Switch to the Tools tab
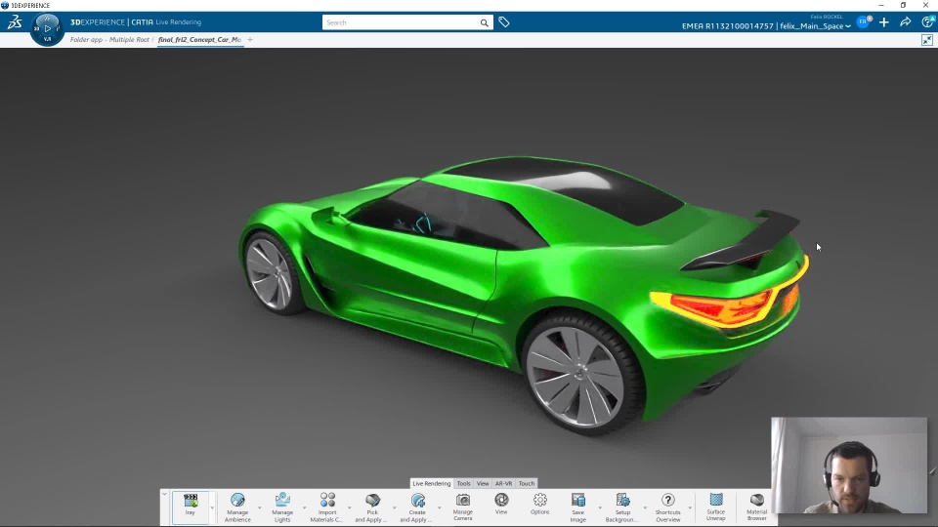The height and width of the screenshot is (527, 938). 463,483
